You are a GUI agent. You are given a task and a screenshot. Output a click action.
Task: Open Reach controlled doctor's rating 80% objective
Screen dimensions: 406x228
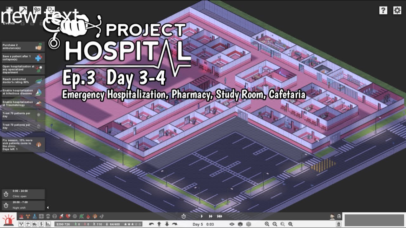tap(23, 81)
